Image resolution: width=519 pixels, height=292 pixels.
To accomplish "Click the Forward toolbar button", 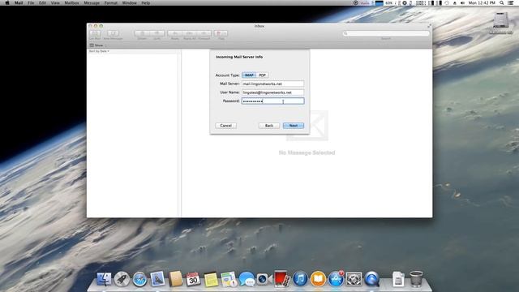I will (x=204, y=33).
